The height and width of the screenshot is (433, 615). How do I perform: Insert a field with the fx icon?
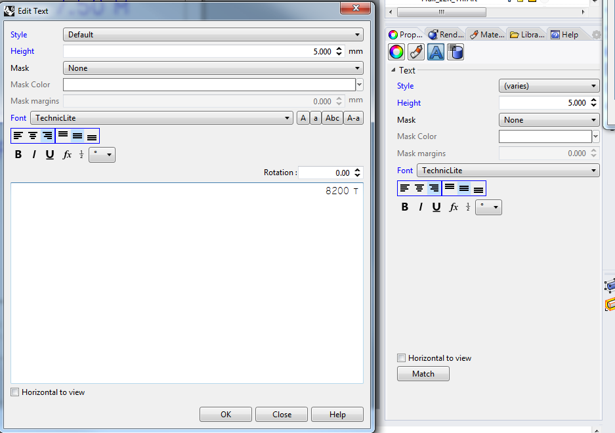66,154
